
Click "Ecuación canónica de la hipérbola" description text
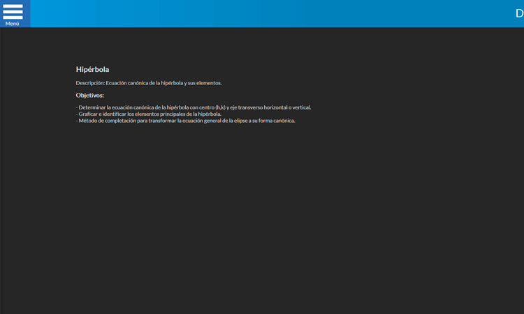coord(144,83)
